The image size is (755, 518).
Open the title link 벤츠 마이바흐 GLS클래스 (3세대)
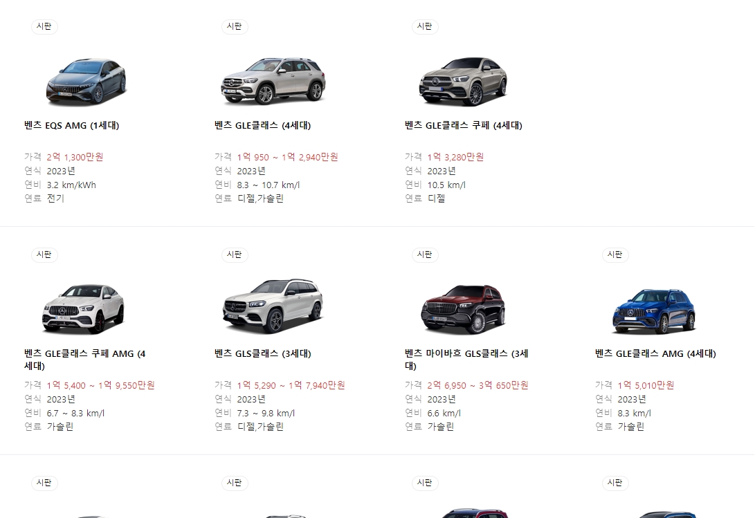coord(466,360)
